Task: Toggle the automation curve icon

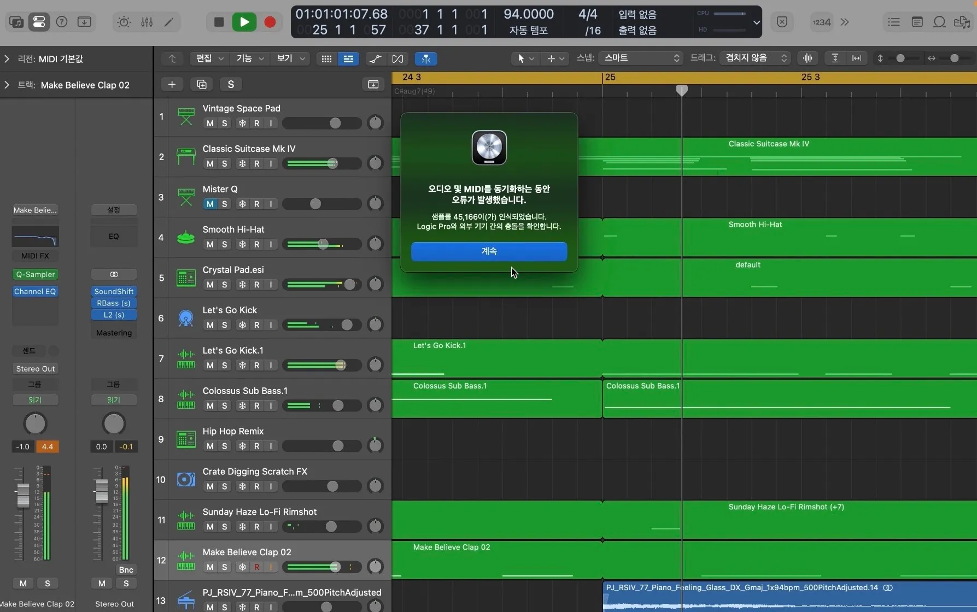Action: coord(376,58)
